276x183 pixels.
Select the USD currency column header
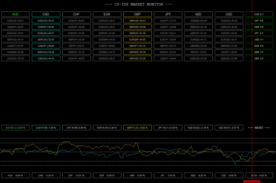[x=229, y=14]
